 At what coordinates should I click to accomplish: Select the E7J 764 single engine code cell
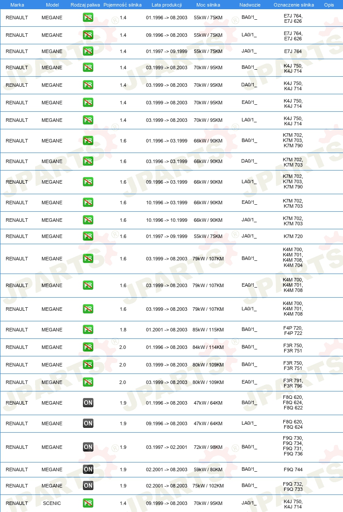[x=293, y=51]
